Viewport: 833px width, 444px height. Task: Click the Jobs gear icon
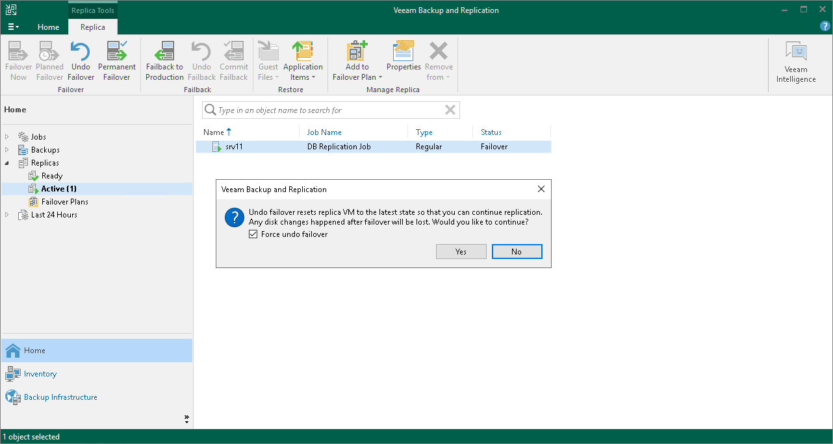[x=23, y=137]
